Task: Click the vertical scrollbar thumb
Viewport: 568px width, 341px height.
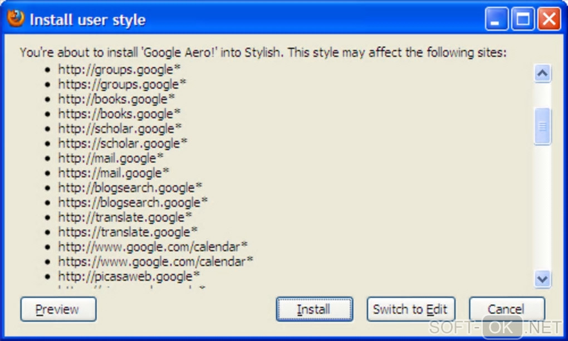Action: pos(542,126)
